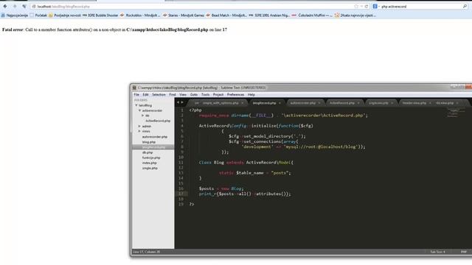This screenshot has width=472, height=265.
Task: Collapse the lakoBlog root folder
Action: (136, 105)
